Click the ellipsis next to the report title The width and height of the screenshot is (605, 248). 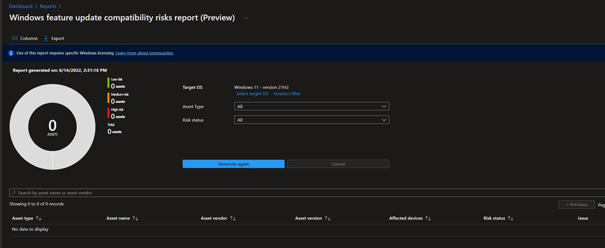[x=246, y=18]
